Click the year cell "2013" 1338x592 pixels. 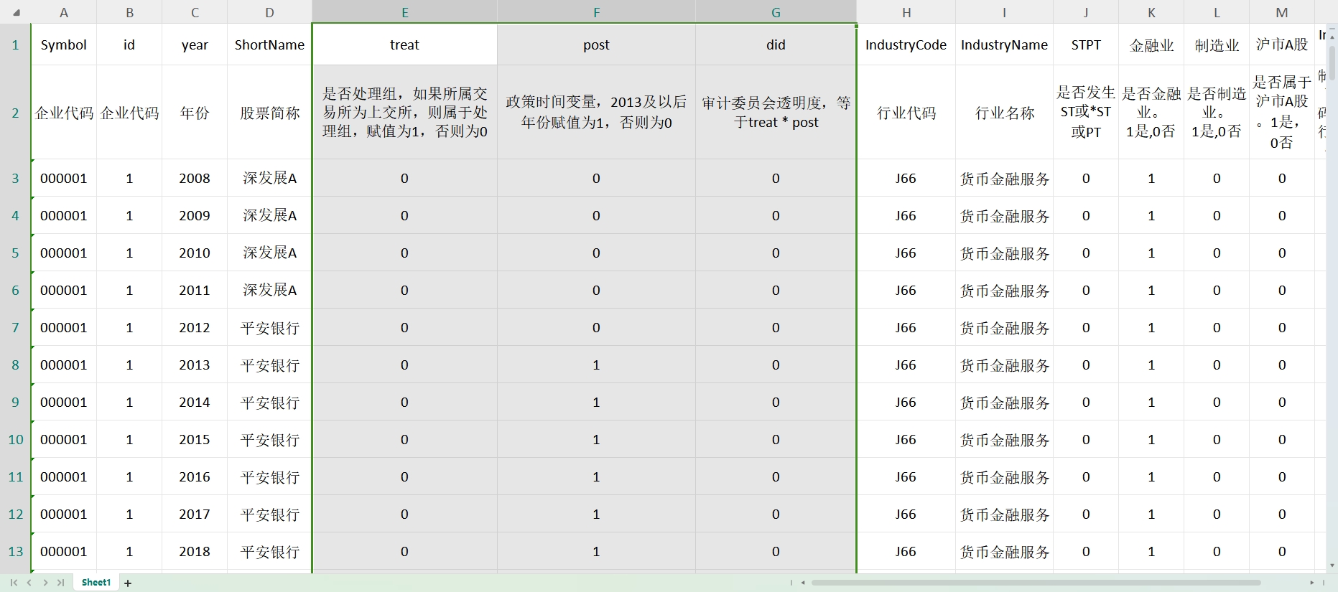pyautogui.click(x=195, y=365)
